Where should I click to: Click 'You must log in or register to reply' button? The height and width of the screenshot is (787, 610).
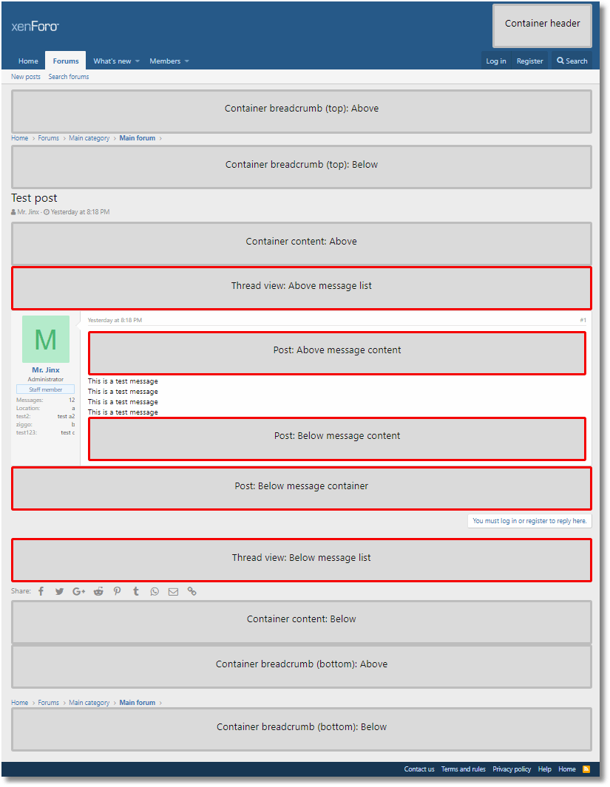pos(529,521)
